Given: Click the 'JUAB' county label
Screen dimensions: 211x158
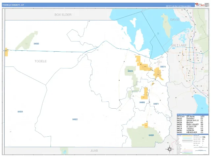Looking at the screenshot, I should point(94,151).
